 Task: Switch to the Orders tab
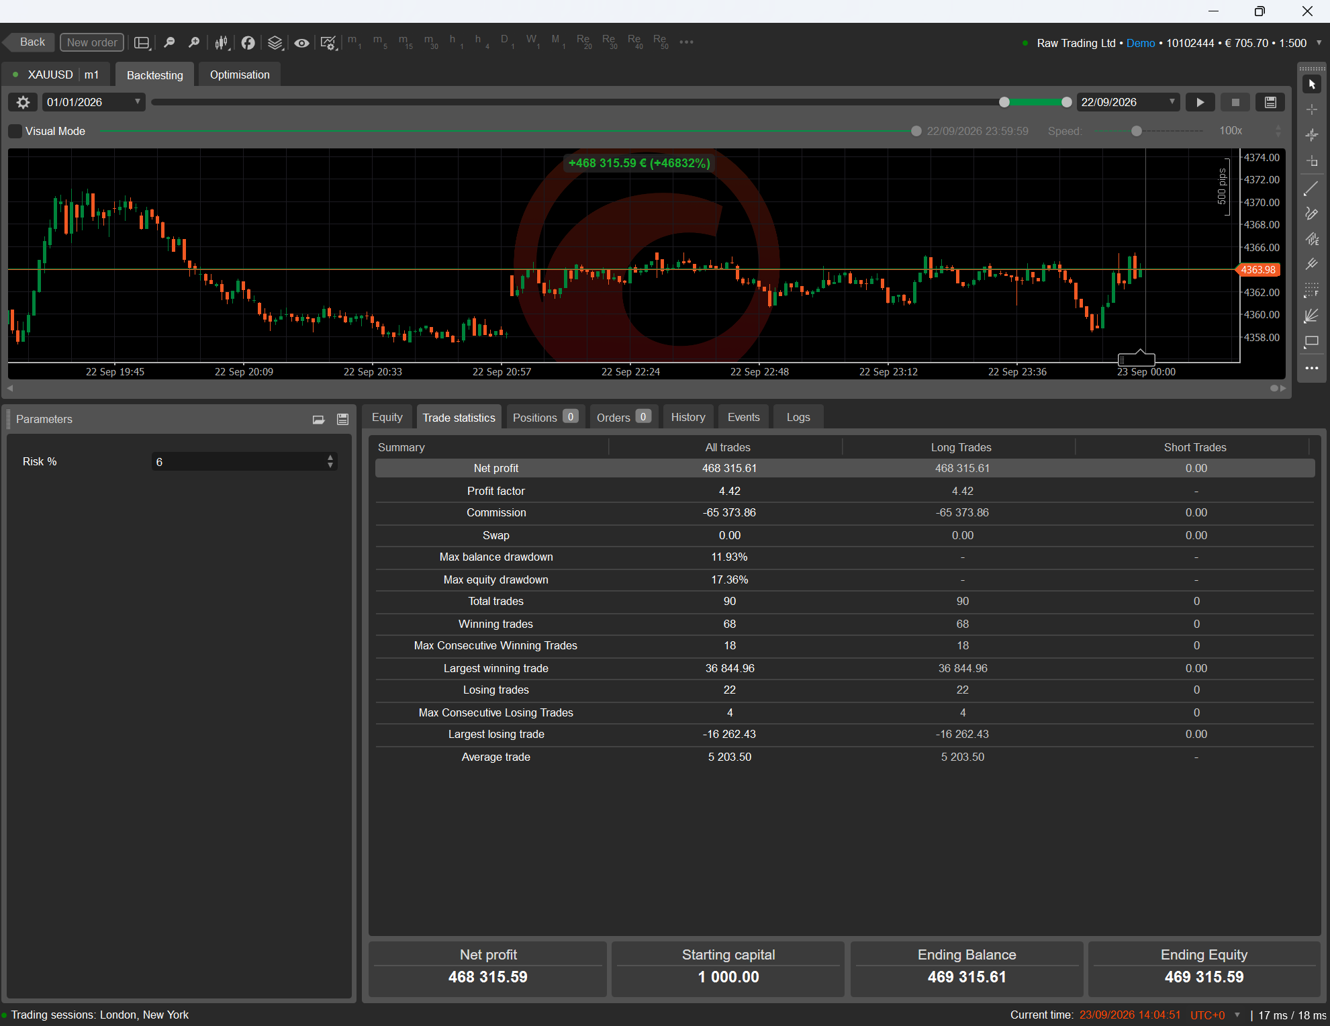pyautogui.click(x=624, y=417)
